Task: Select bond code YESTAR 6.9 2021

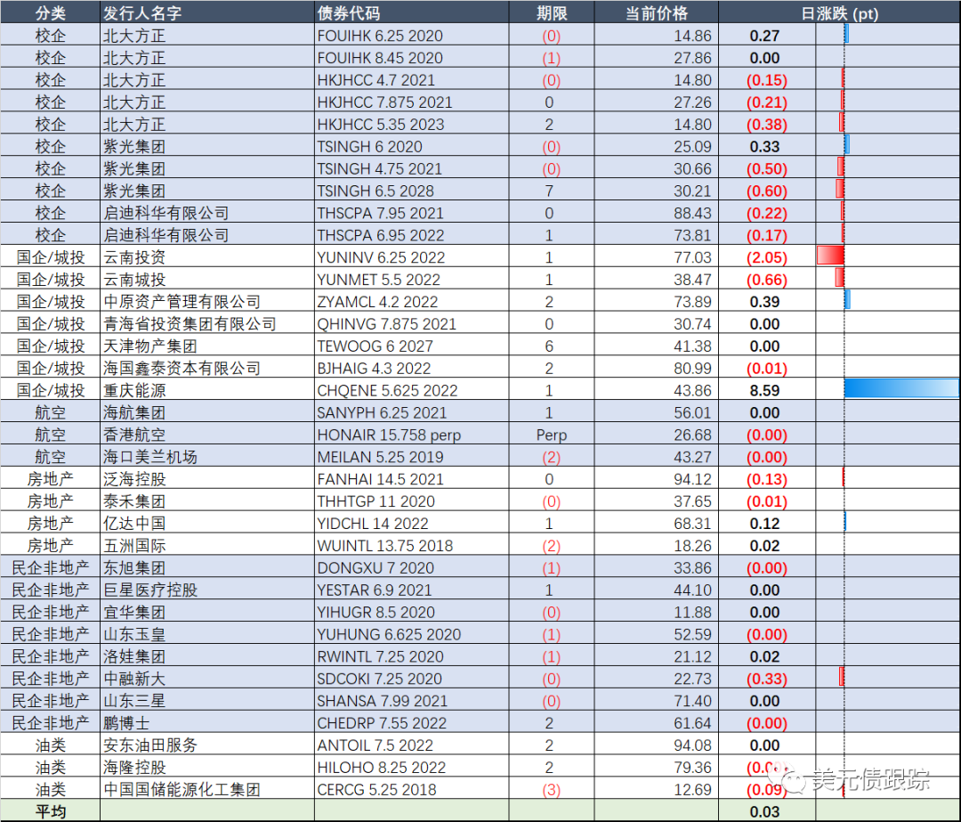Action: (x=375, y=590)
